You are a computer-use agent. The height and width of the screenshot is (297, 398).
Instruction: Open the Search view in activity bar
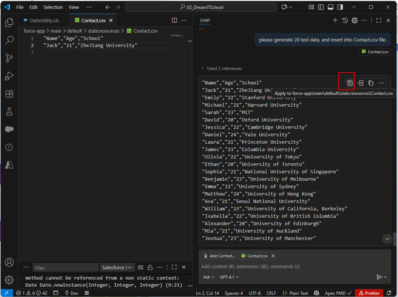pyautogui.click(x=9, y=40)
